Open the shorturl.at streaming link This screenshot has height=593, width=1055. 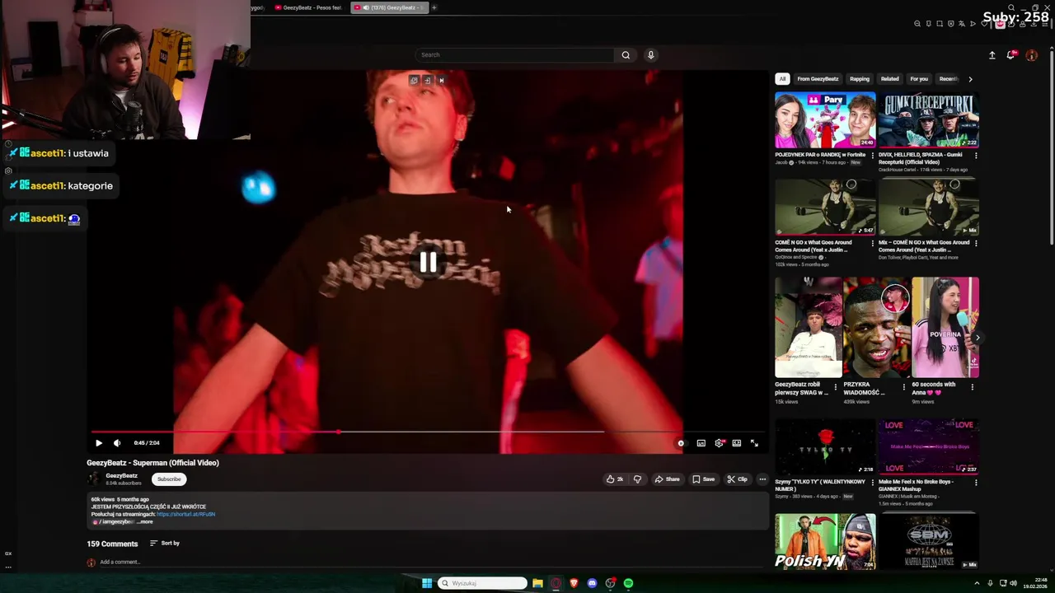pyautogui.click(x=186, y=514)
